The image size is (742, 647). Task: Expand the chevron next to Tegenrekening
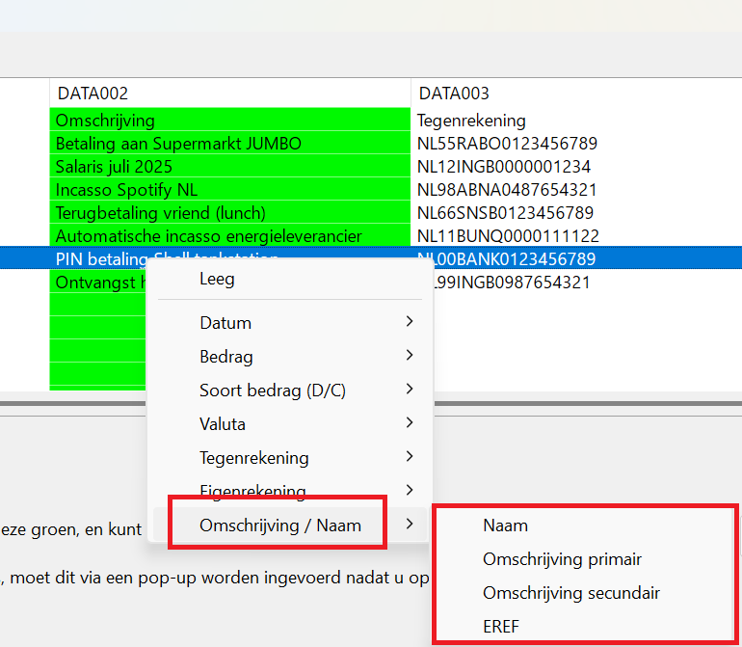point(410,456)
